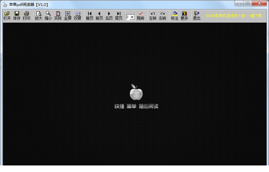Click the page number field showing 2
The image size is (269, 172).
(128, 17)
